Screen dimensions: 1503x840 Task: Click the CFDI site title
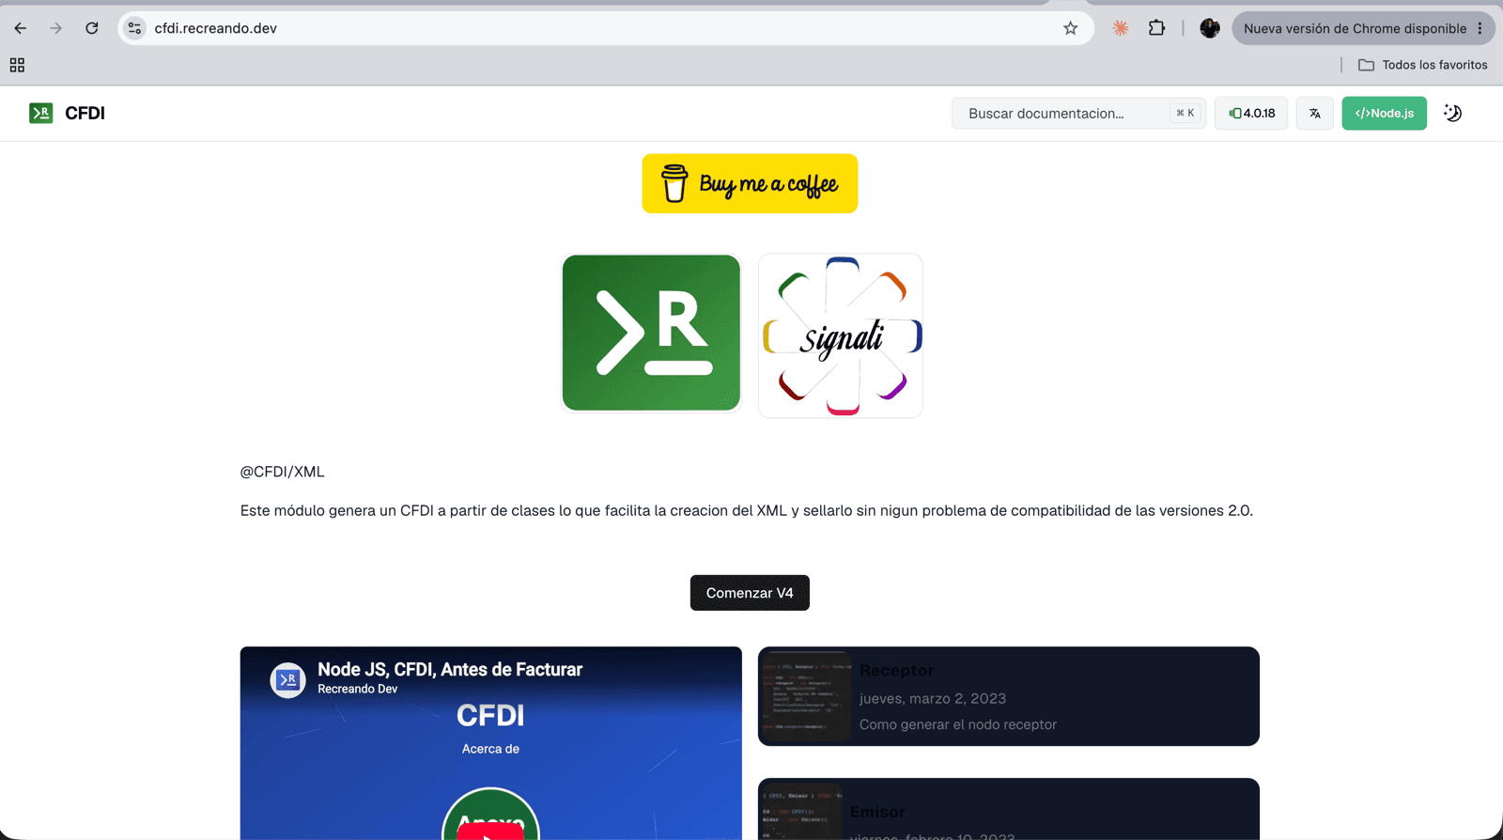(85, 113)
